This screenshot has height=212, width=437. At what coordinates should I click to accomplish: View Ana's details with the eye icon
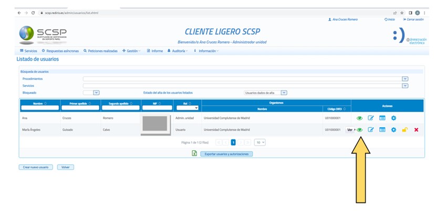(360, 118)
